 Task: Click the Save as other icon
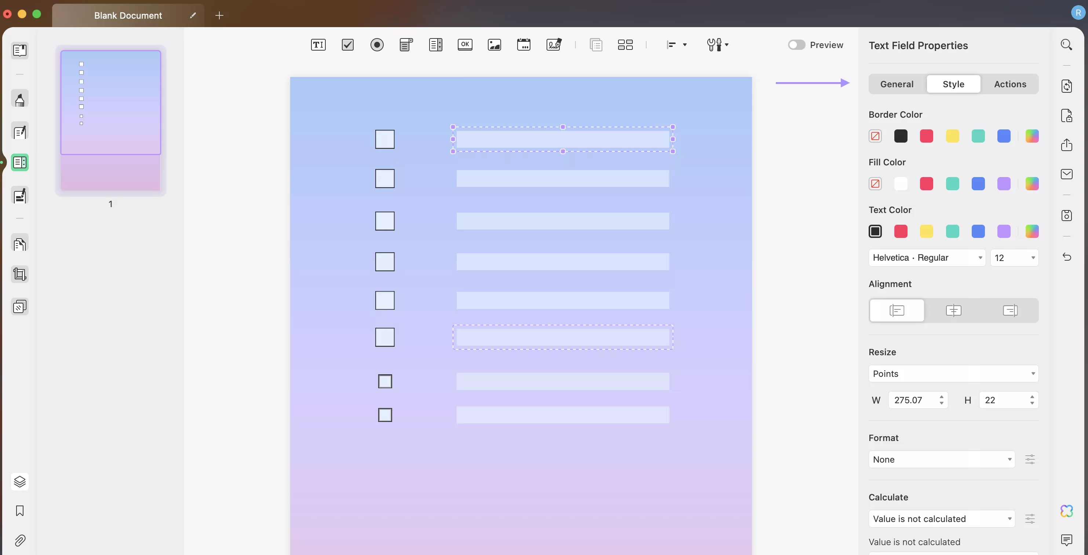[1066, 215]
